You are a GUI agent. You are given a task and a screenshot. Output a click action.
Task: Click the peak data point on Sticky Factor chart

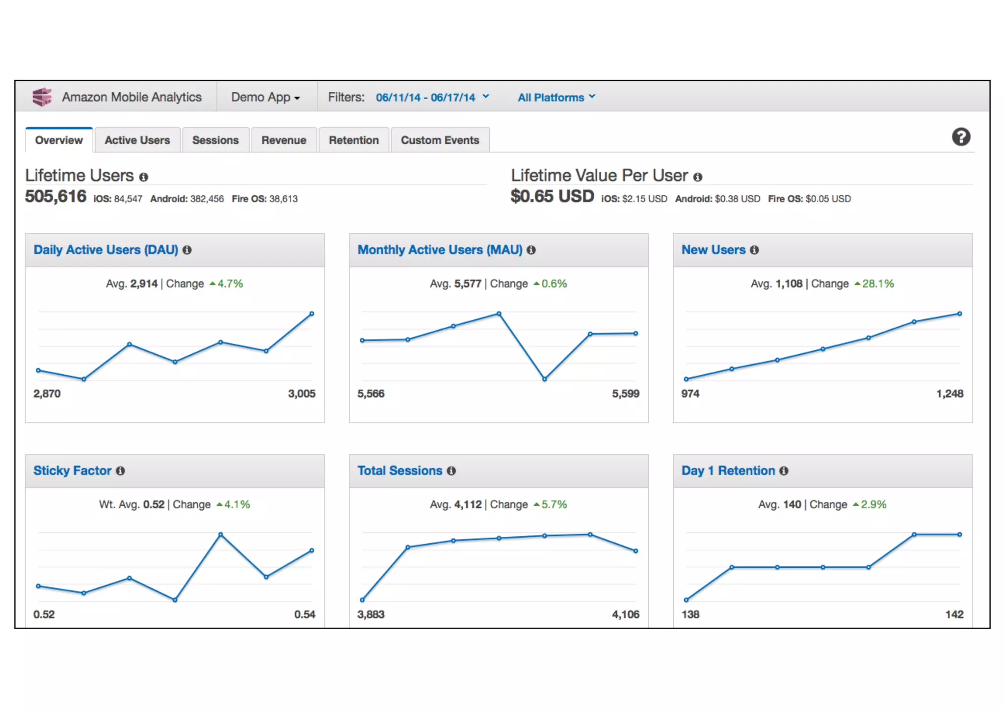click(x=220, y=534)
